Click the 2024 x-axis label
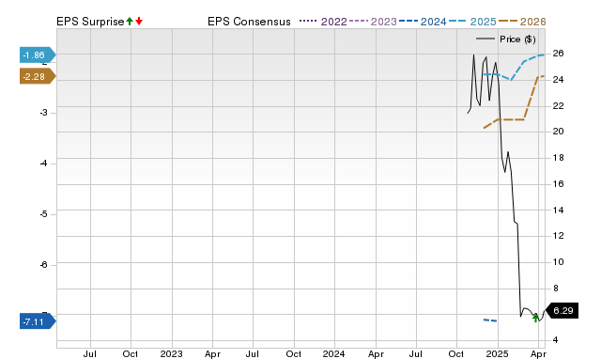The image size is (601, 359). pyautogui.click(x=334, y=353)
